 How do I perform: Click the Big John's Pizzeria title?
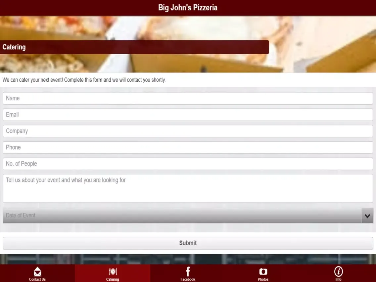188,8
